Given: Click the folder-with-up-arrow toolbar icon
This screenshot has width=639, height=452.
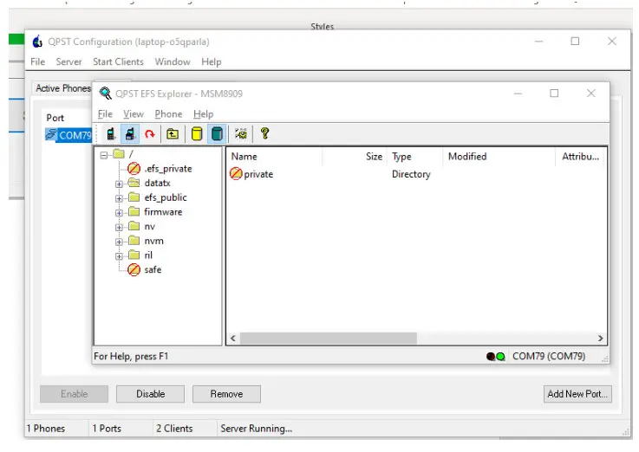Looking at the screenshot, I should (173, 134).
